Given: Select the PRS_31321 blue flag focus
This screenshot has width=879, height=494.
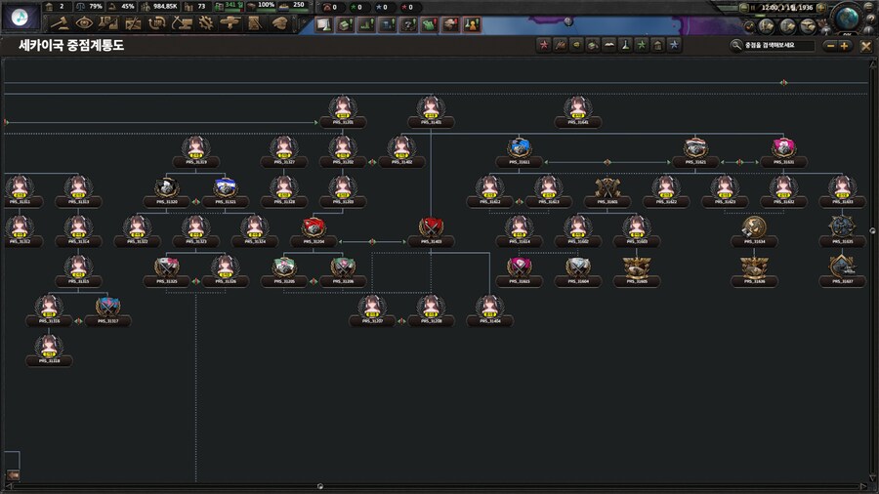Looking at the screenshot, I should pyautogui.click(x=225, y=189).
